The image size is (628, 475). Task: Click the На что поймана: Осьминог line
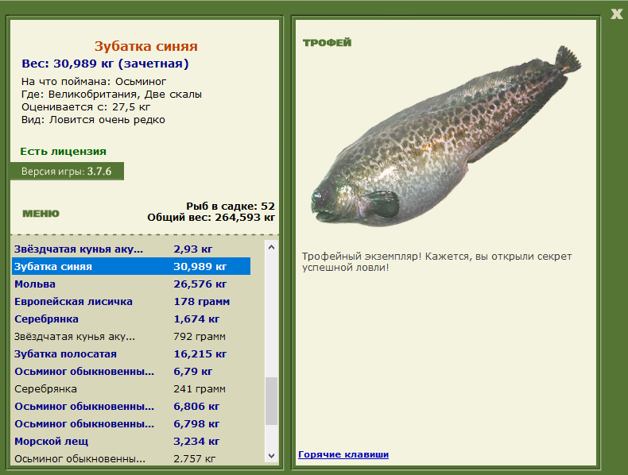94,82
